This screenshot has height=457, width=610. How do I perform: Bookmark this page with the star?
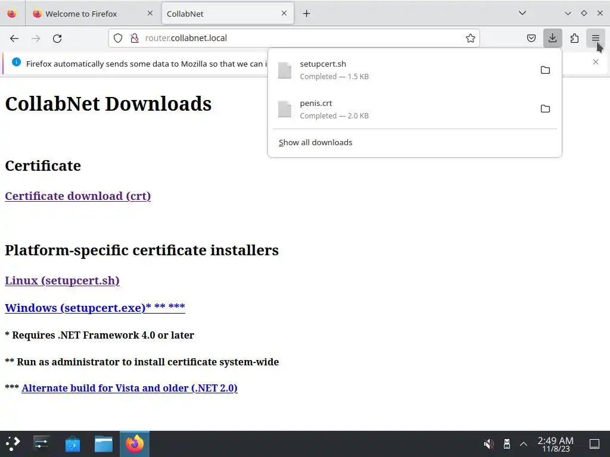(x=471, y=38)
